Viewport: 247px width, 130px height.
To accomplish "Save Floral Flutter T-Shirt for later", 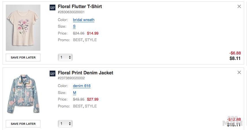I will [x=23, y=57].
